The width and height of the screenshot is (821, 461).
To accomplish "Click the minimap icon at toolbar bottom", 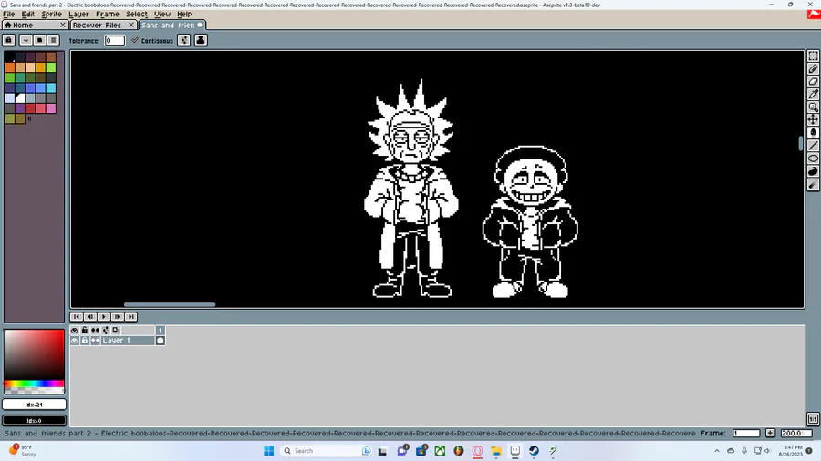I will point(813,419).
